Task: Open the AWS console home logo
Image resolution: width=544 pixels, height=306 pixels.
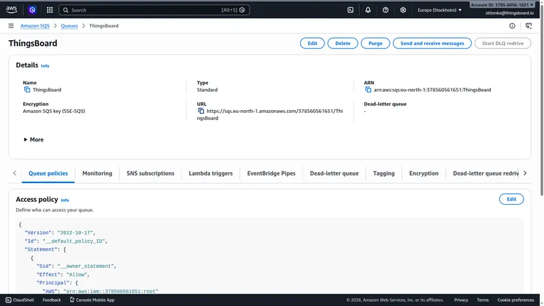Action: (x=12, y=10)
